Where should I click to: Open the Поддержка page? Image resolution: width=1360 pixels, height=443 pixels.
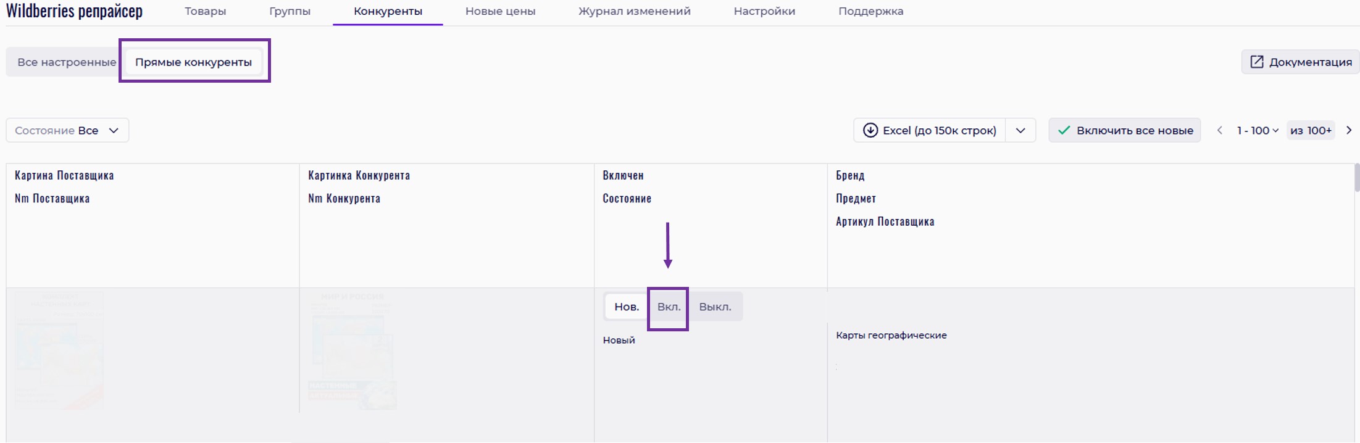(x=870, y=11)
